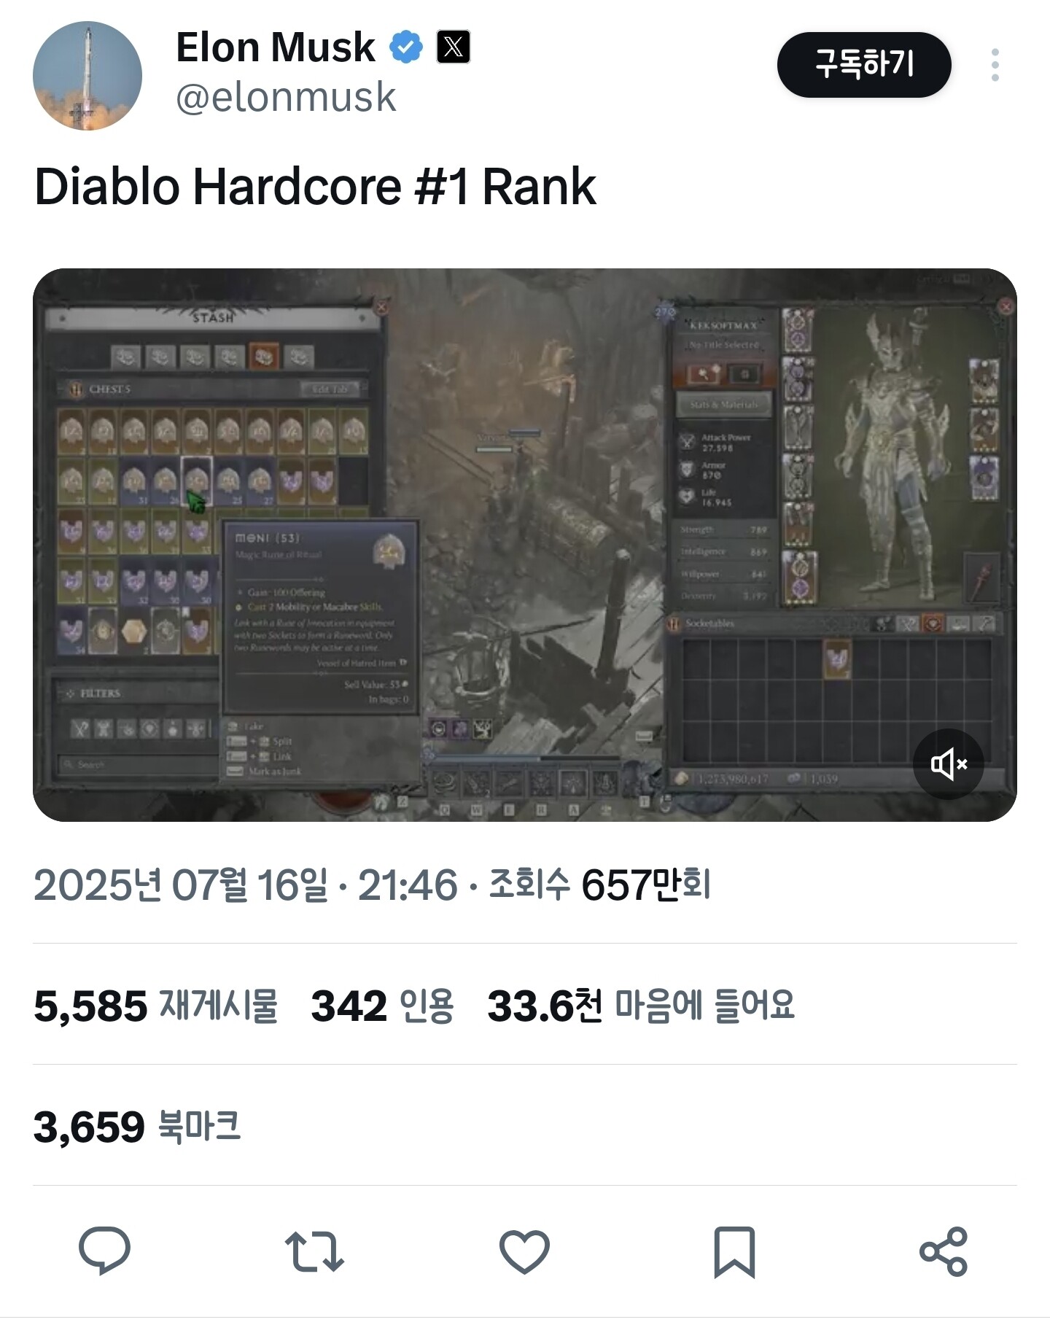Open the 3,659 북마크 bookmarks count

click(x=137, y=1127)
